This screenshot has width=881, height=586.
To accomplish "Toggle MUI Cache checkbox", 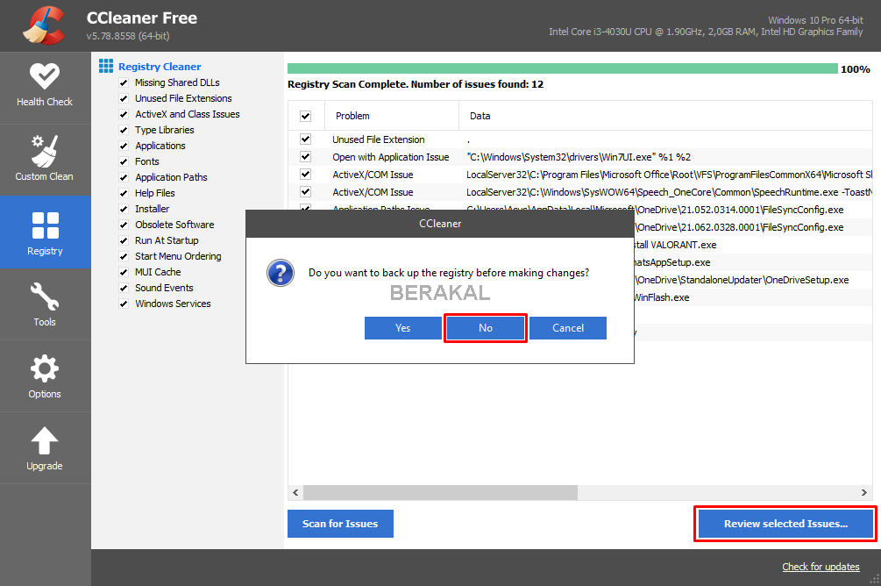I will pyautogui.click(x=124, y=272).
